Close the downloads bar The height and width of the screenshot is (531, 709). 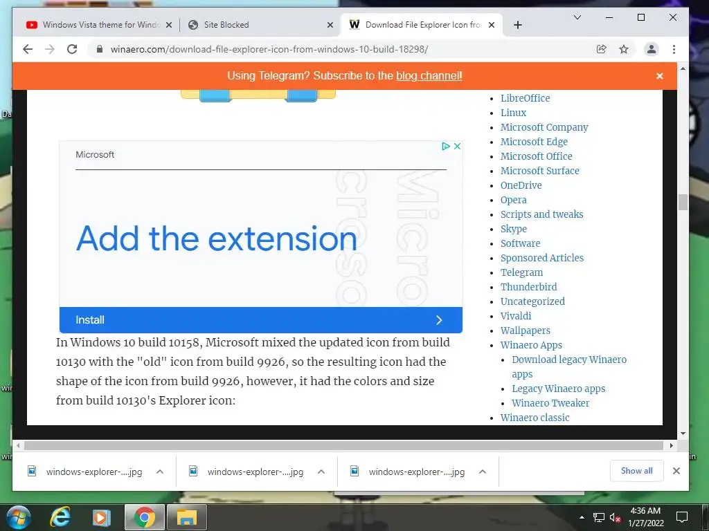[676, 471]
